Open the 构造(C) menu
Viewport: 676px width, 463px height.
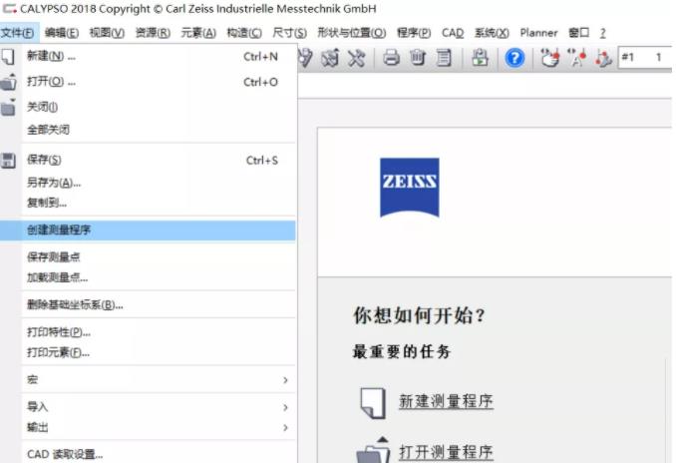coord(244,33)
